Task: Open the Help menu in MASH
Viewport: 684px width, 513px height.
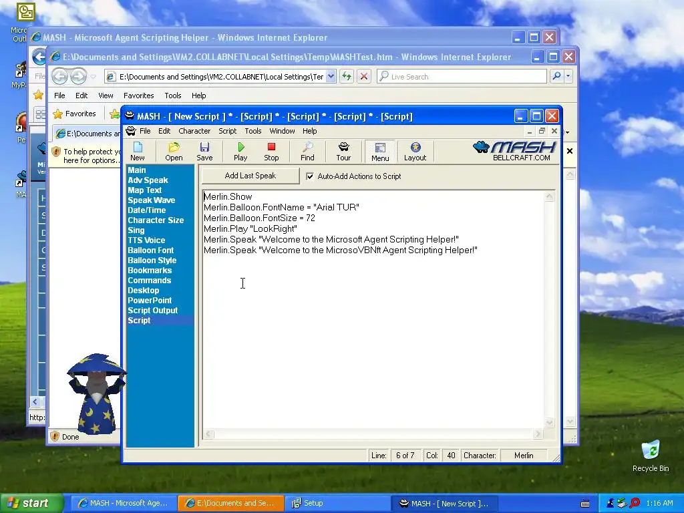Action: pyautogui.click(x=310, y=131)
